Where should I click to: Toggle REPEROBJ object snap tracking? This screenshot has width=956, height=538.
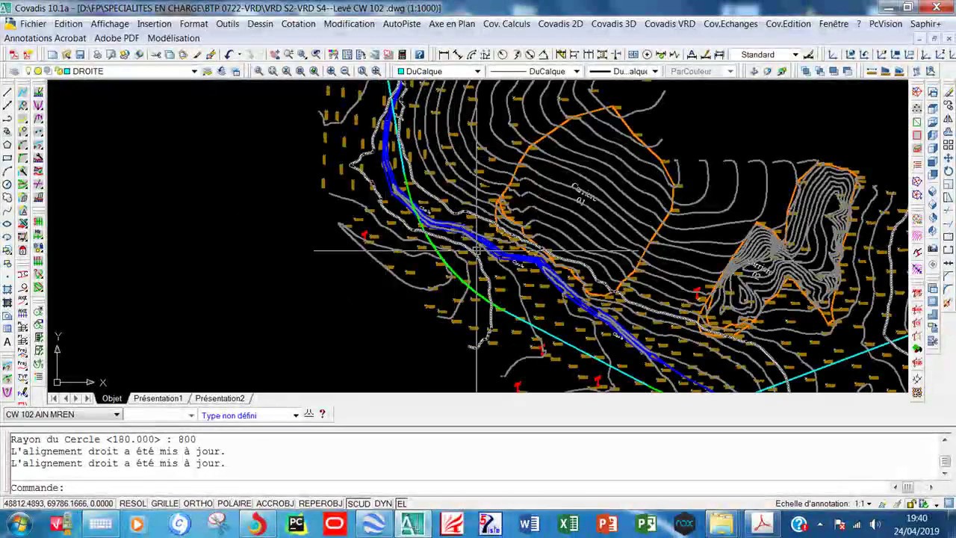click(x=320, y=504)
